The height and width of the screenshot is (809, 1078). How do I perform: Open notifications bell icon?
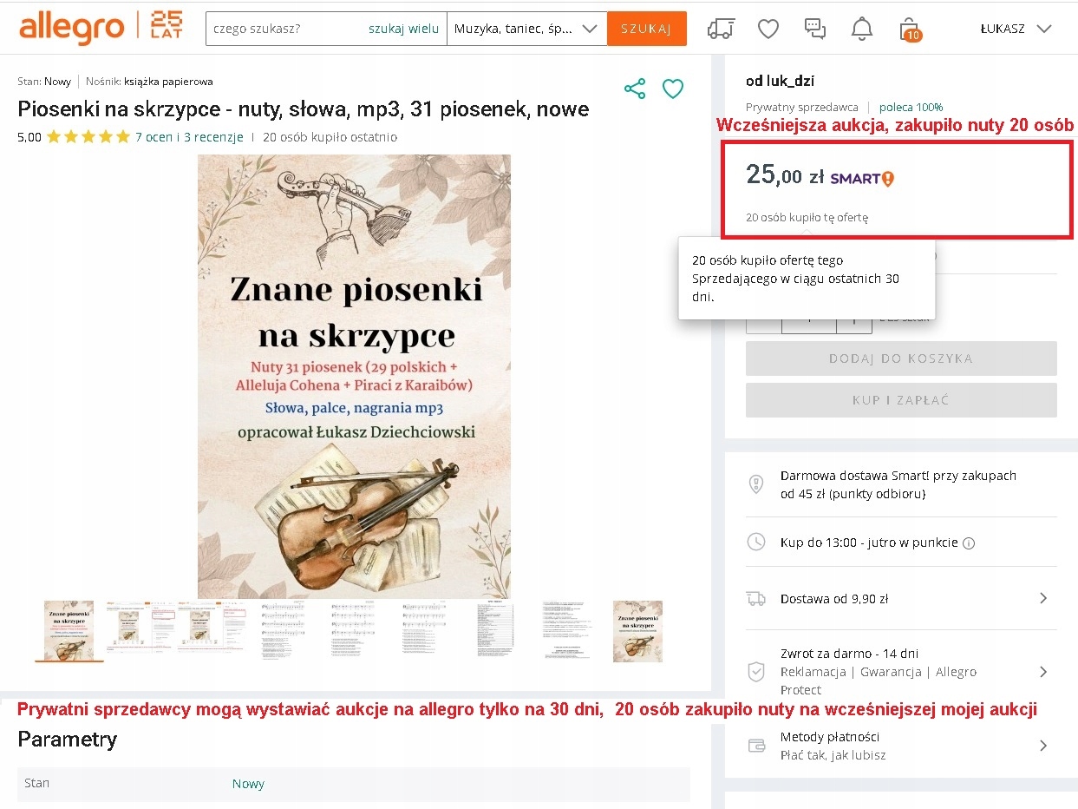click(861, 29)
